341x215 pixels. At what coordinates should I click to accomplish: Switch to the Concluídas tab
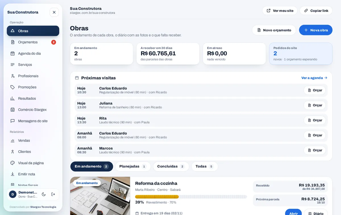point(171,167)
